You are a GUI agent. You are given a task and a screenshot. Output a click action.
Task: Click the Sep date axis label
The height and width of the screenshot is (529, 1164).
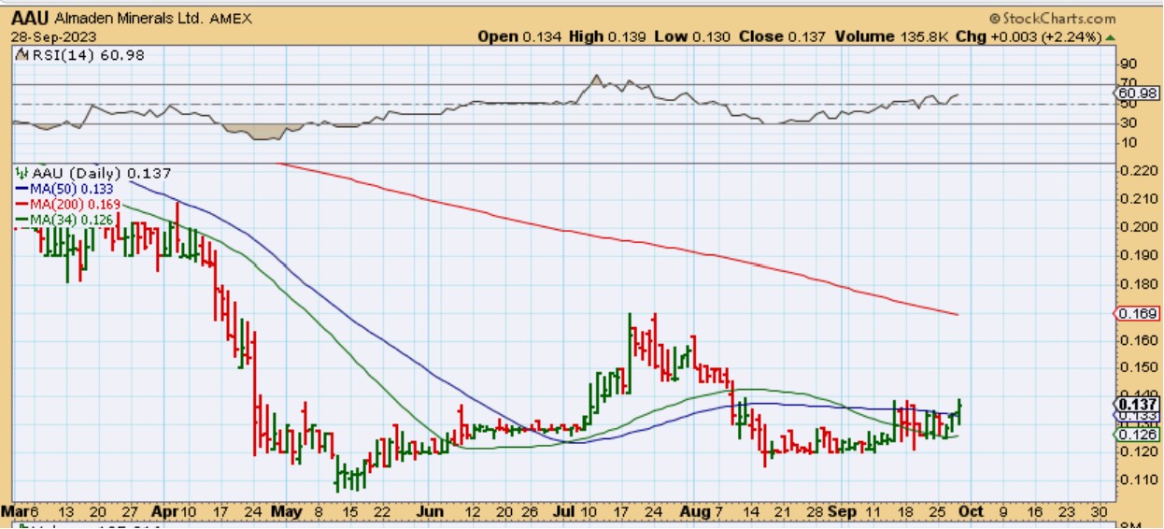click(x=844, y=512)
